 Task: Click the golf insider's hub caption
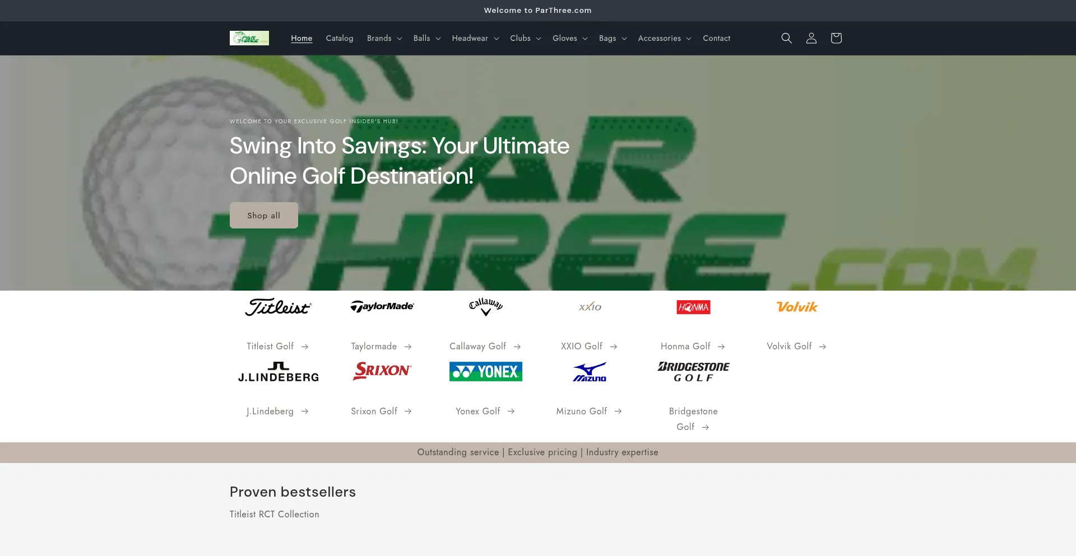click(x=314, y=122)
